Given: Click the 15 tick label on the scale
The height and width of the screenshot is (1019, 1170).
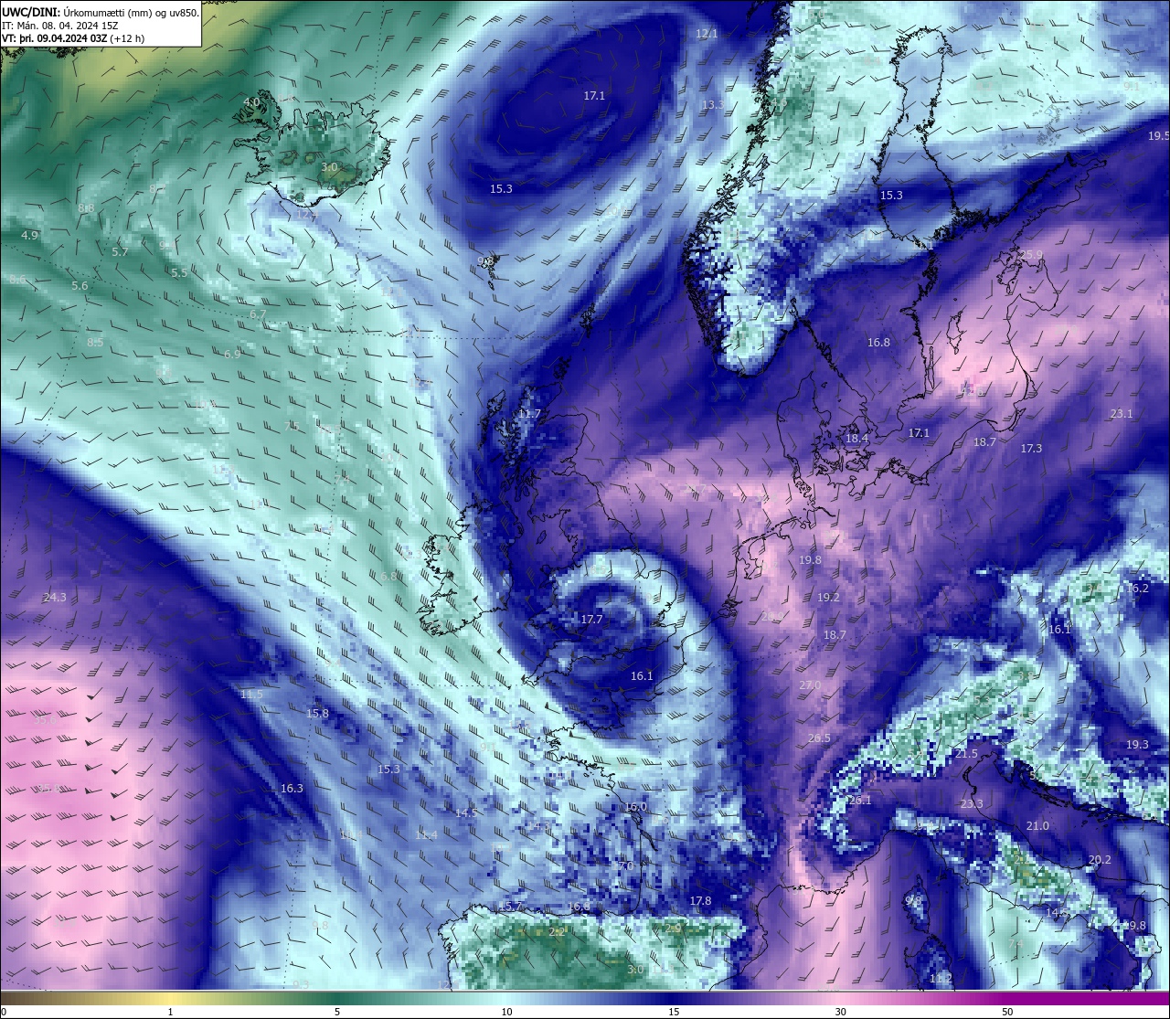Looking at the screenshot, I should (x=674, y=1012).
